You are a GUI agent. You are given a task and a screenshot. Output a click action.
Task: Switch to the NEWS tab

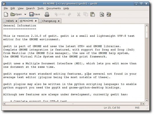(x=10, y=21)
